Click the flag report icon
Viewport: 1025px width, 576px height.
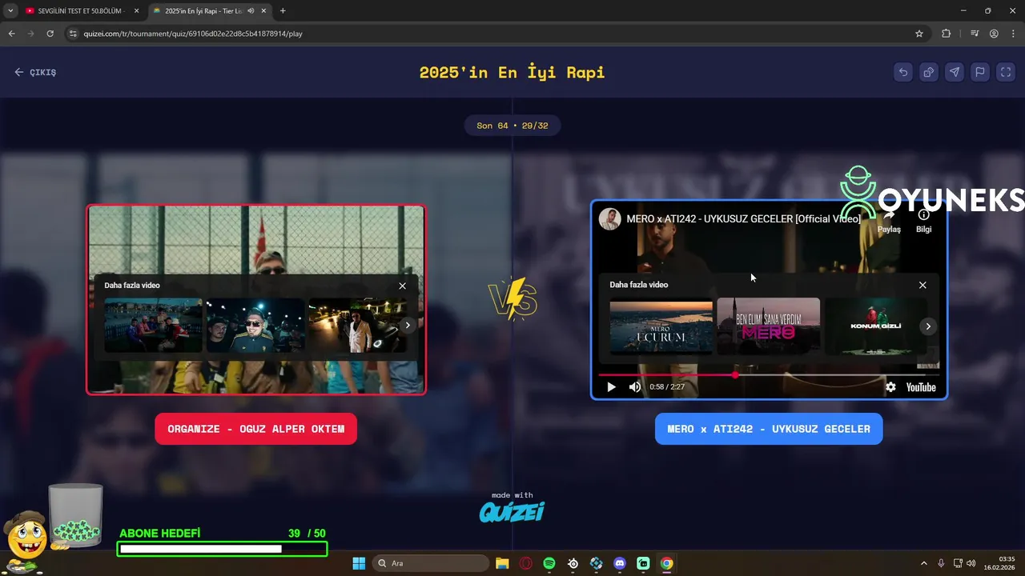point(980,72)
